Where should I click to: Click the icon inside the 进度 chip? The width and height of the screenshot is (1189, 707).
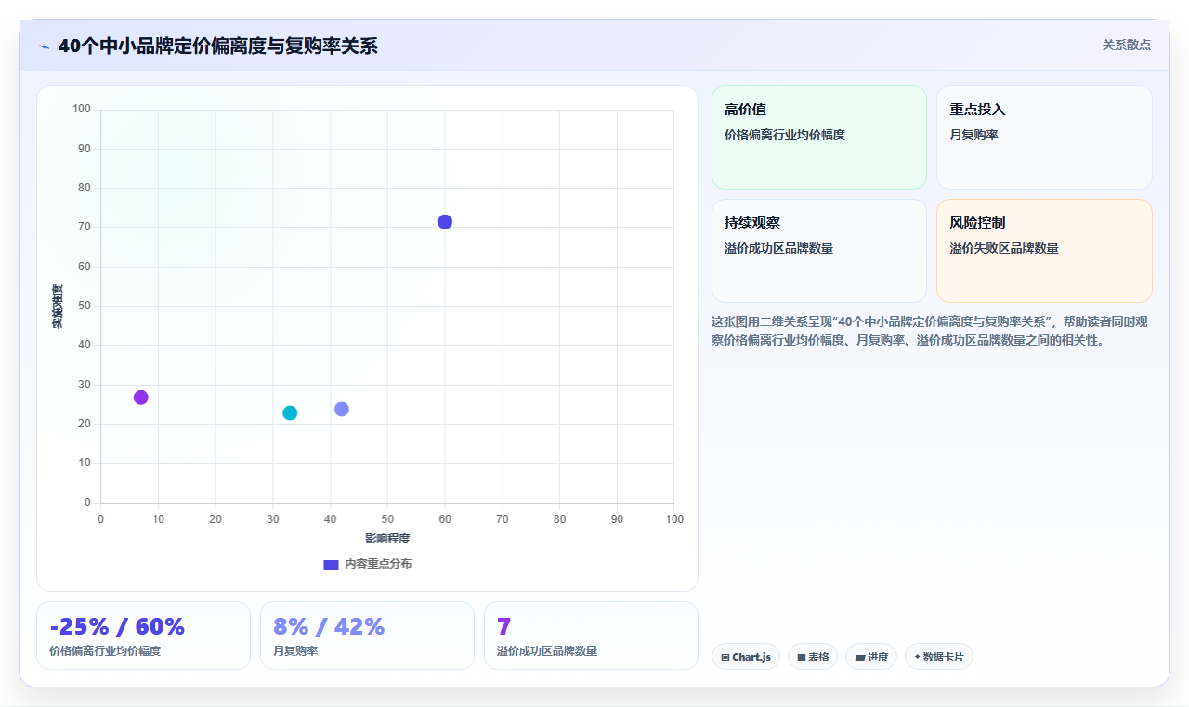coord(860,657)
